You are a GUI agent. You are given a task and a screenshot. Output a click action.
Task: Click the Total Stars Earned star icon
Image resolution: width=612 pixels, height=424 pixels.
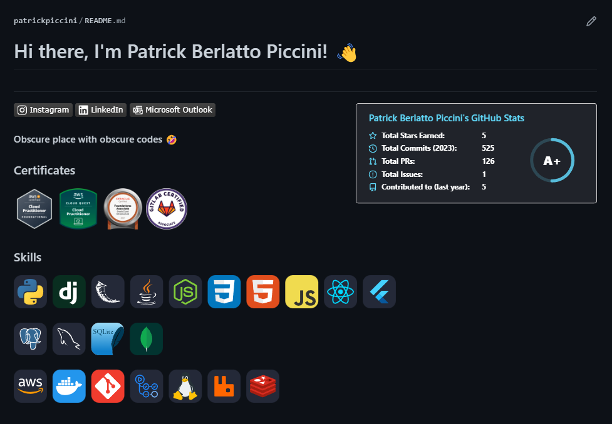[373, 136]
